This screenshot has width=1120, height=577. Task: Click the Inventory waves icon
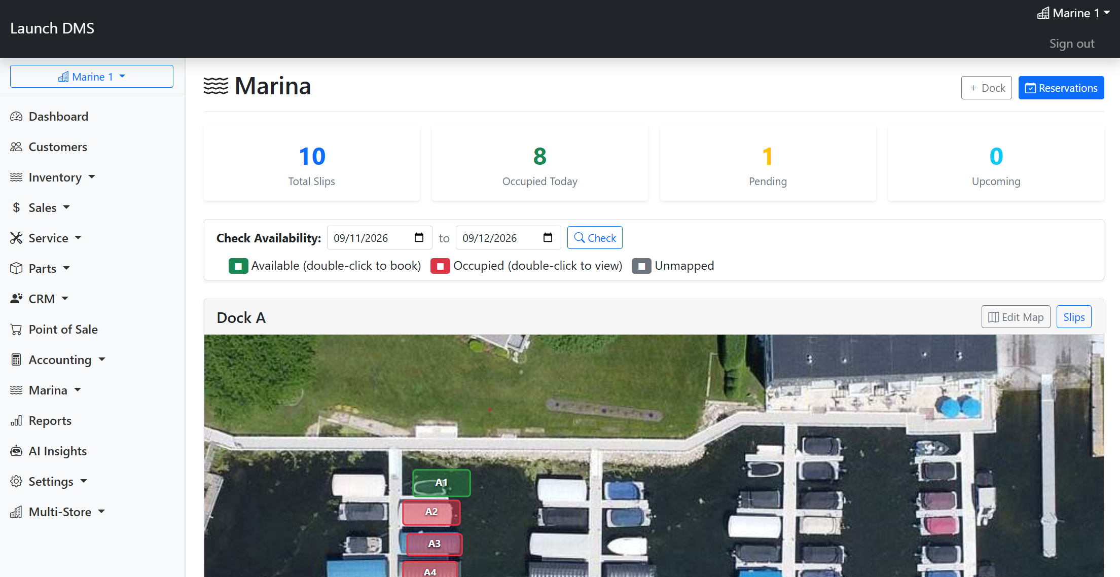tap(16, 177)
